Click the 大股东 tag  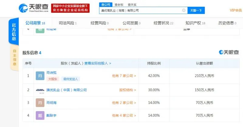tap(53, 79)
